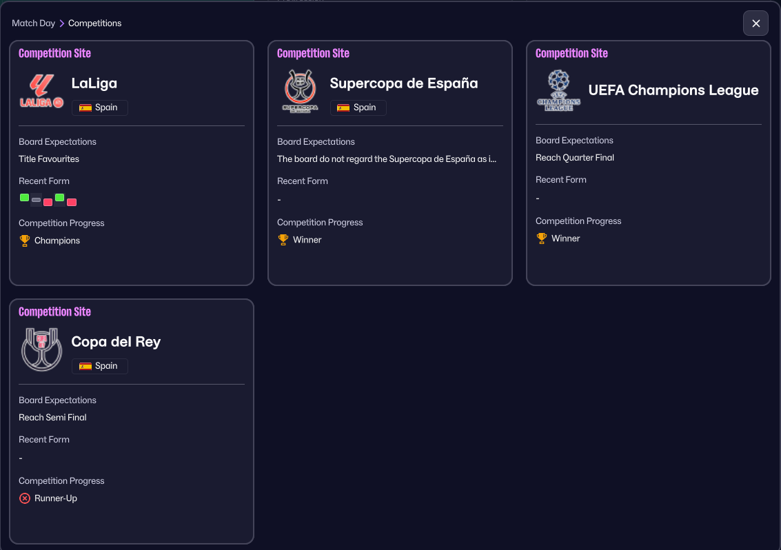Select the first green result in LaLiga form
Image resolution: width=781 pixels, height=550 pixels.
coord(24,198)
